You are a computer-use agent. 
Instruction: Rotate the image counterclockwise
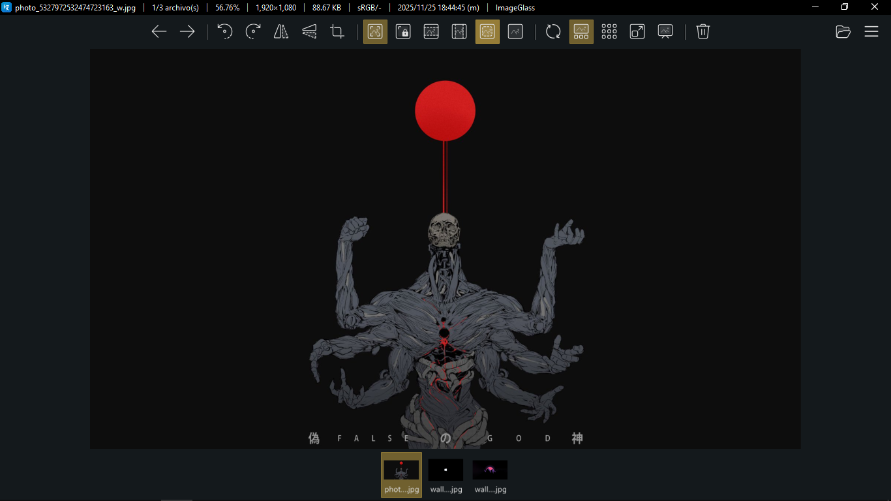coord(225,31)
